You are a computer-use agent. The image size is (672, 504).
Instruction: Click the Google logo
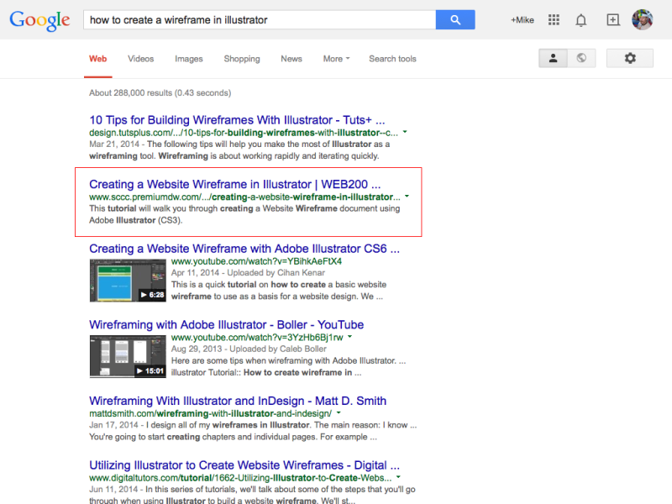coord(39,20)
